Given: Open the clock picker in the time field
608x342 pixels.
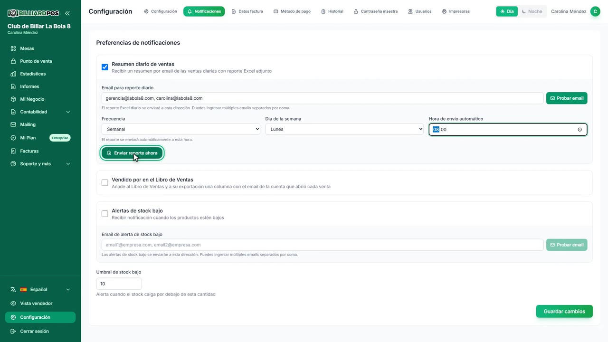Looking at the screenshot, I should pos(579,130).
